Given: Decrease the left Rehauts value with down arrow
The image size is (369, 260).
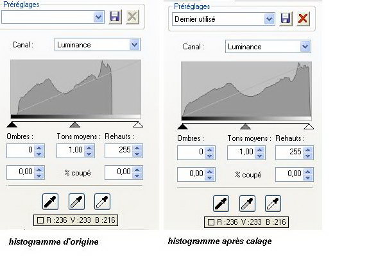Looking at the screenshot, I should (137, 154).
